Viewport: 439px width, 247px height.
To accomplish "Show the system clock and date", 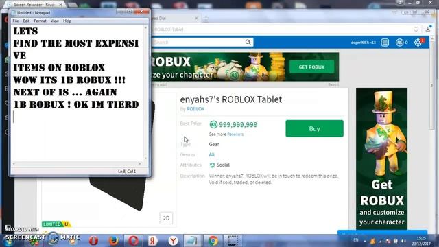I will pos(421,241).
